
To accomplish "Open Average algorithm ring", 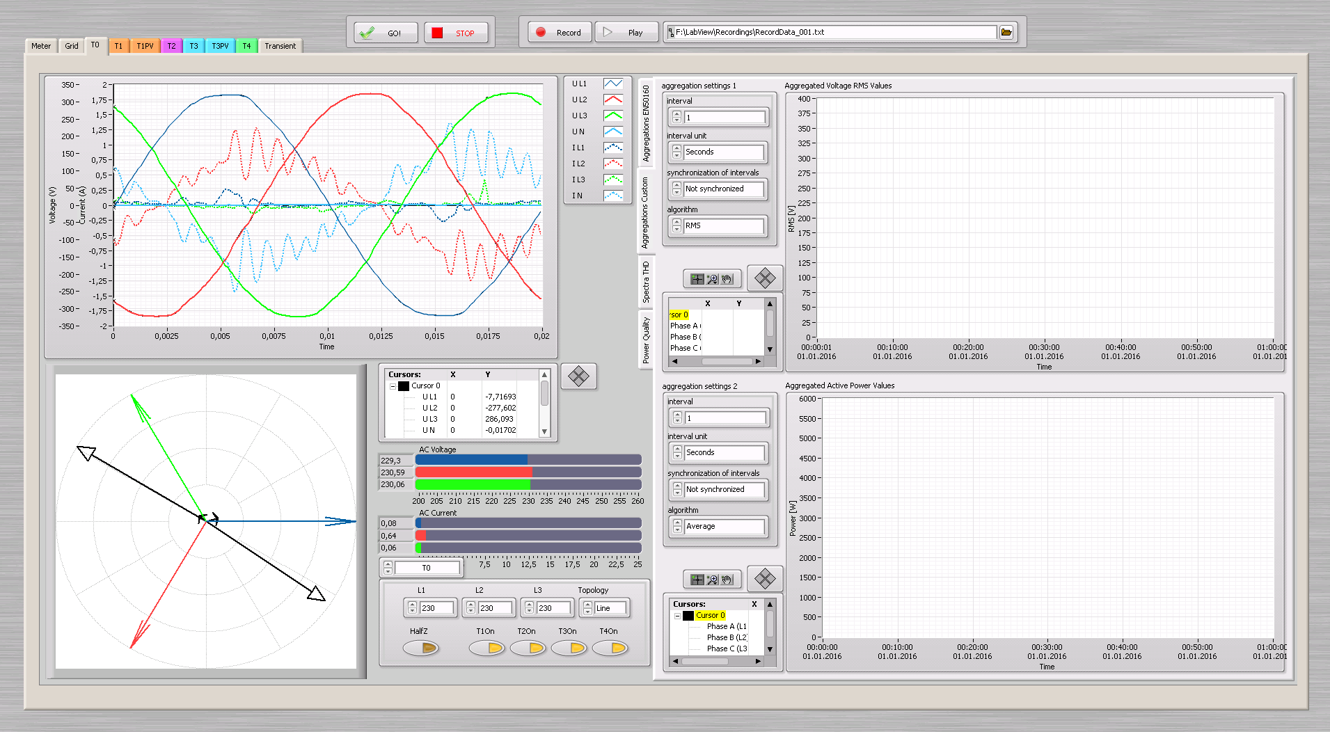I will click(x=725, y=526).
